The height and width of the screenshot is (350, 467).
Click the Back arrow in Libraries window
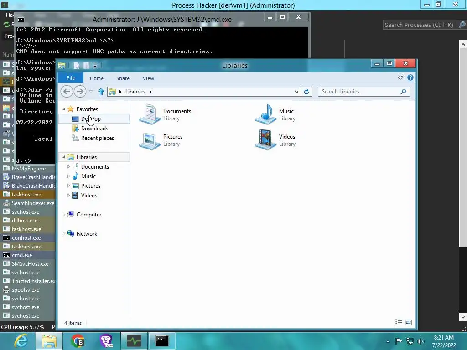point(67,91)
